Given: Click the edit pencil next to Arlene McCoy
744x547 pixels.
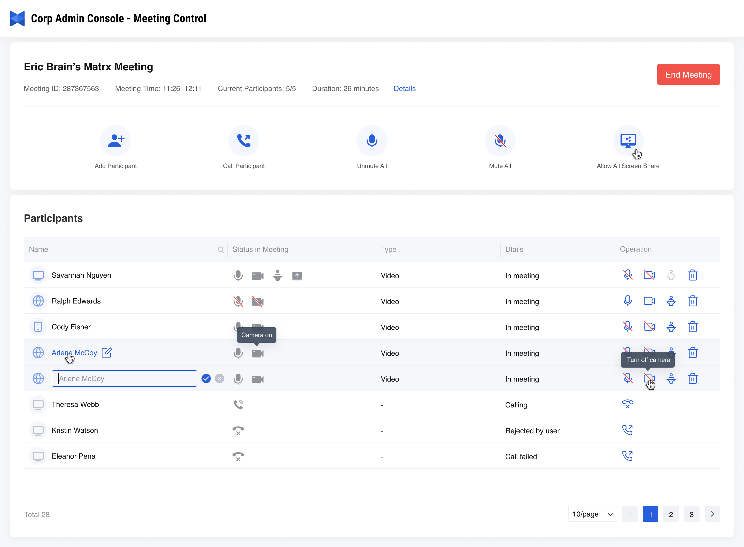Looking at the screenshot, I should click(x=106, y=353).
